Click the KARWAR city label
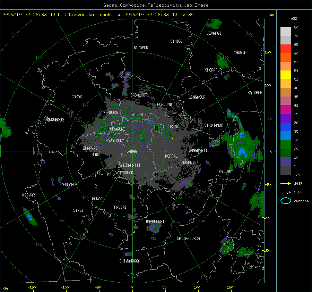Viewport: 312px width, 292px height. (28, 195)
